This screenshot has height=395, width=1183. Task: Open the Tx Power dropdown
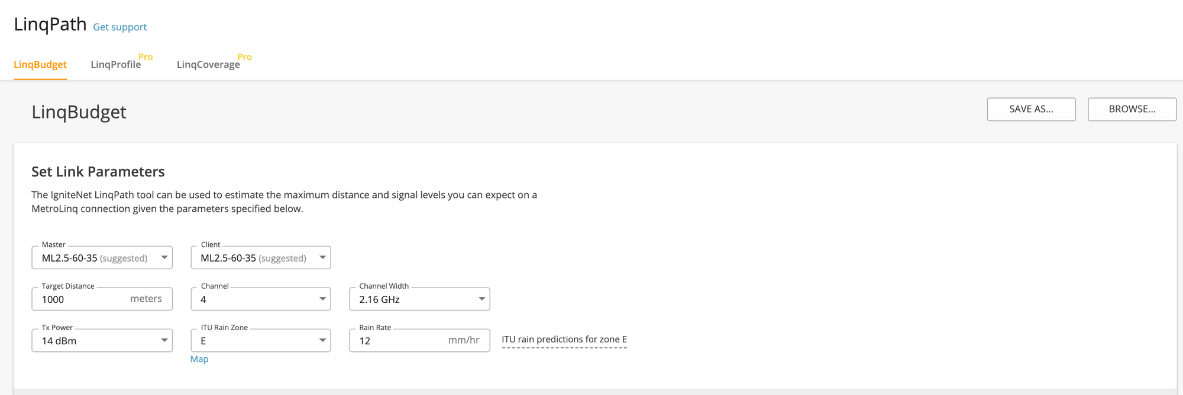(x=102, y=341)
